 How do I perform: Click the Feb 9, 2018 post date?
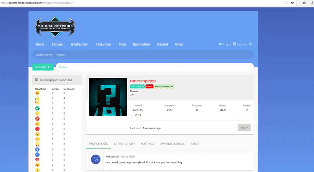(128, 157)
